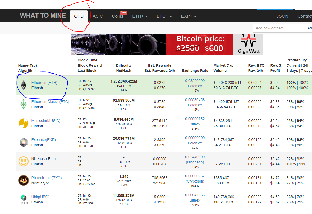Click the Add new dataset input field
Screen dimensions: 312x214
pos(278,28)
